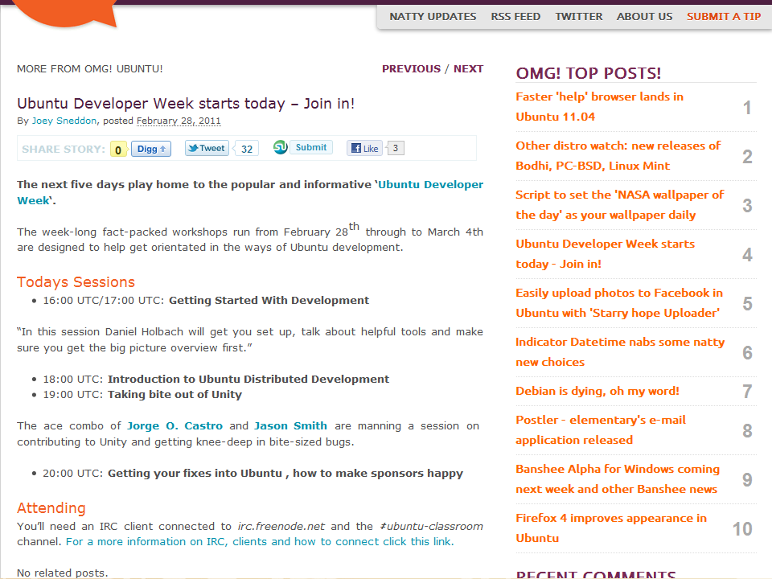Go to the NEXT article

click(x=468, y=68)
